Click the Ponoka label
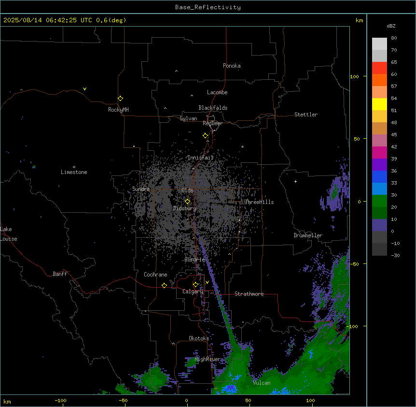This screenshot has width=416, height=407. pyautogui.click(x=232, y=66)
